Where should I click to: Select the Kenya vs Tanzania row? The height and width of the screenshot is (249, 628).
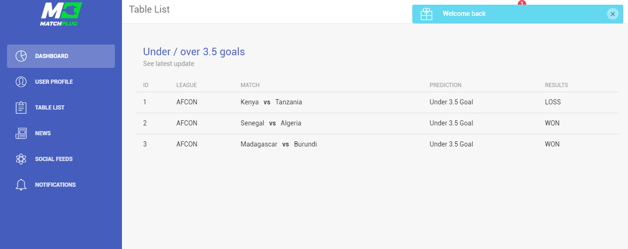pyautogui.click(x=378, y=103)
